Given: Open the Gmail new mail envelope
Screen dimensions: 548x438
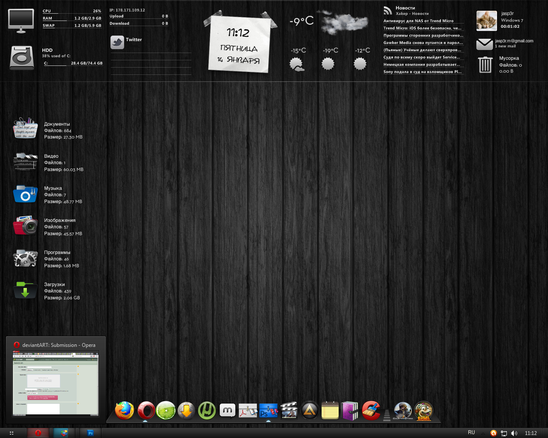Looking at the screenshot, I should [485, 44].
